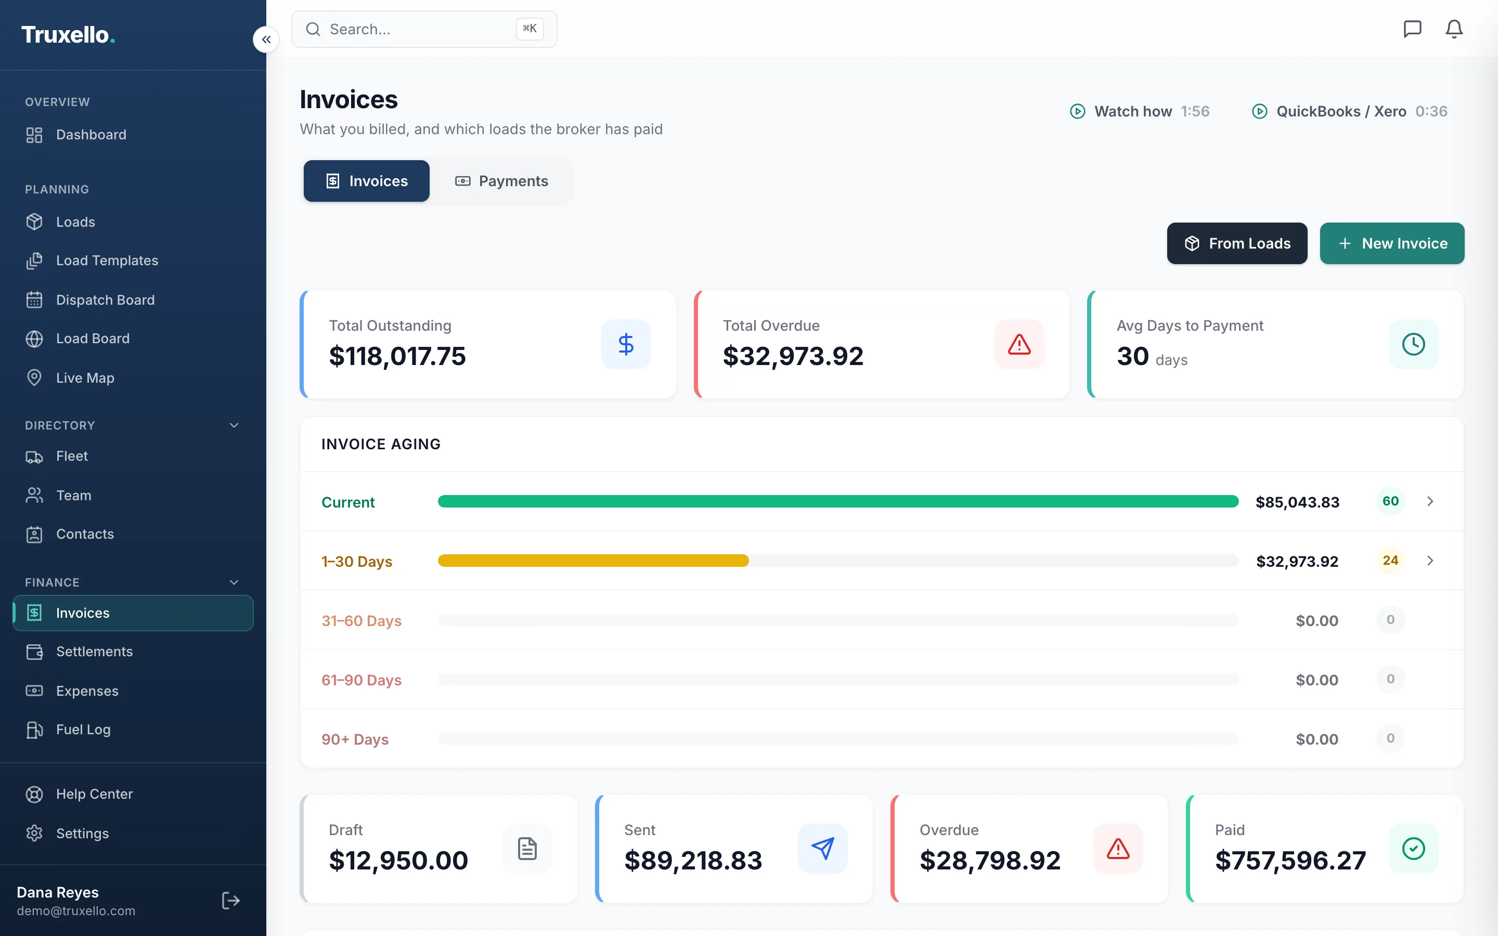Open the Dispatch Board page
Viewport: 1498px width, 936px height.
tap(133, 300)
